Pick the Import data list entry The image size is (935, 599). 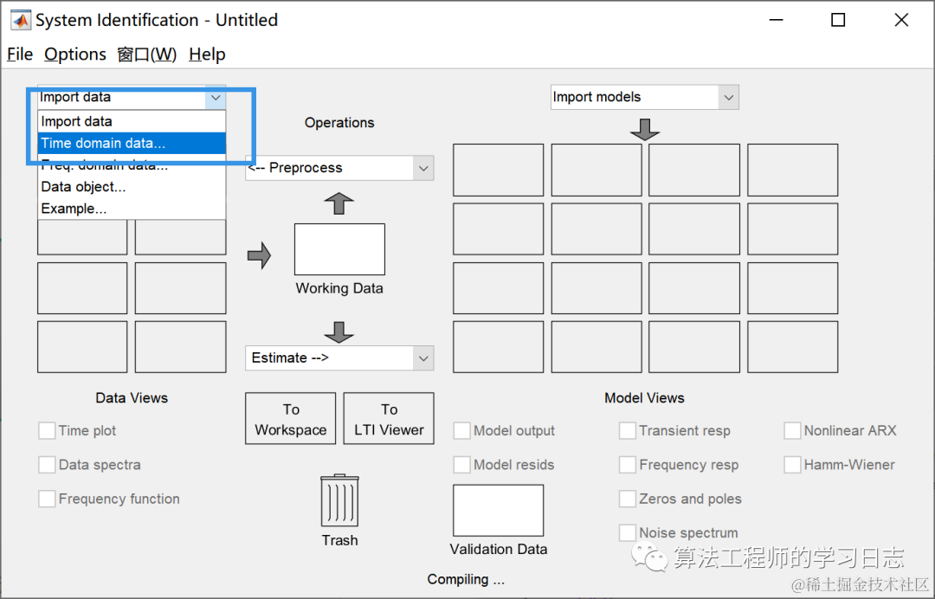click(132, 121)
